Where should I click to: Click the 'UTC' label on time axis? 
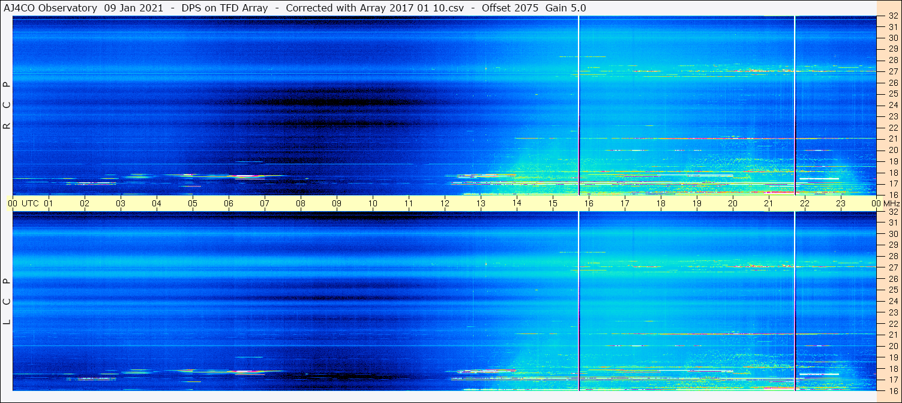tap(30, 204)
